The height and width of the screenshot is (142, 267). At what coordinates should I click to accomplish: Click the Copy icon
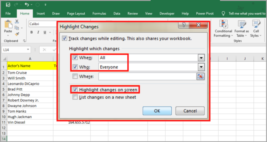click(x=17, y=28)
